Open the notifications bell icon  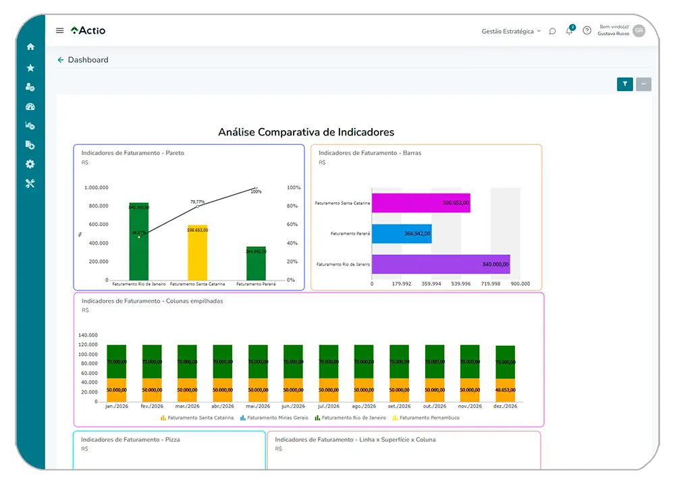[x=569, y=31]
